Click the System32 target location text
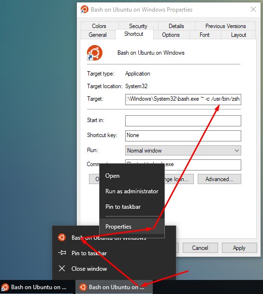This screenshot has height=294, width=263. (x=136, y=86)
